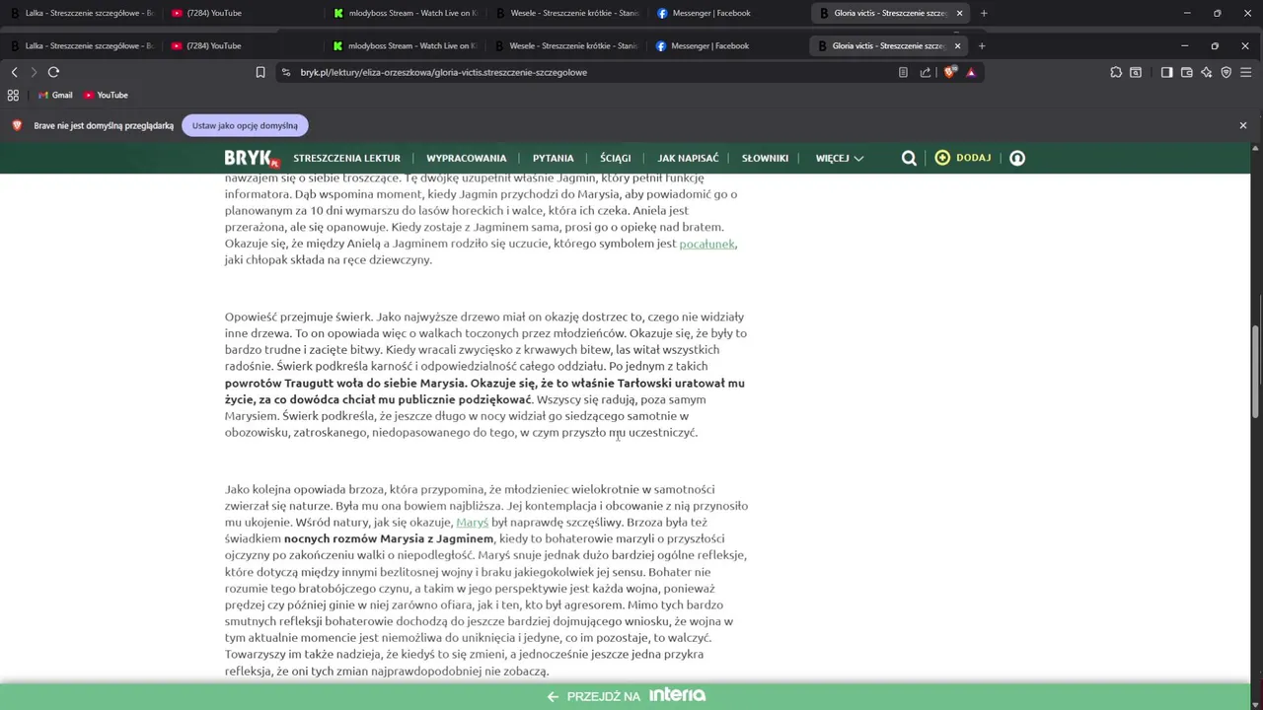Open the Brave VPN shield icon

click(x=1226, y=72)
